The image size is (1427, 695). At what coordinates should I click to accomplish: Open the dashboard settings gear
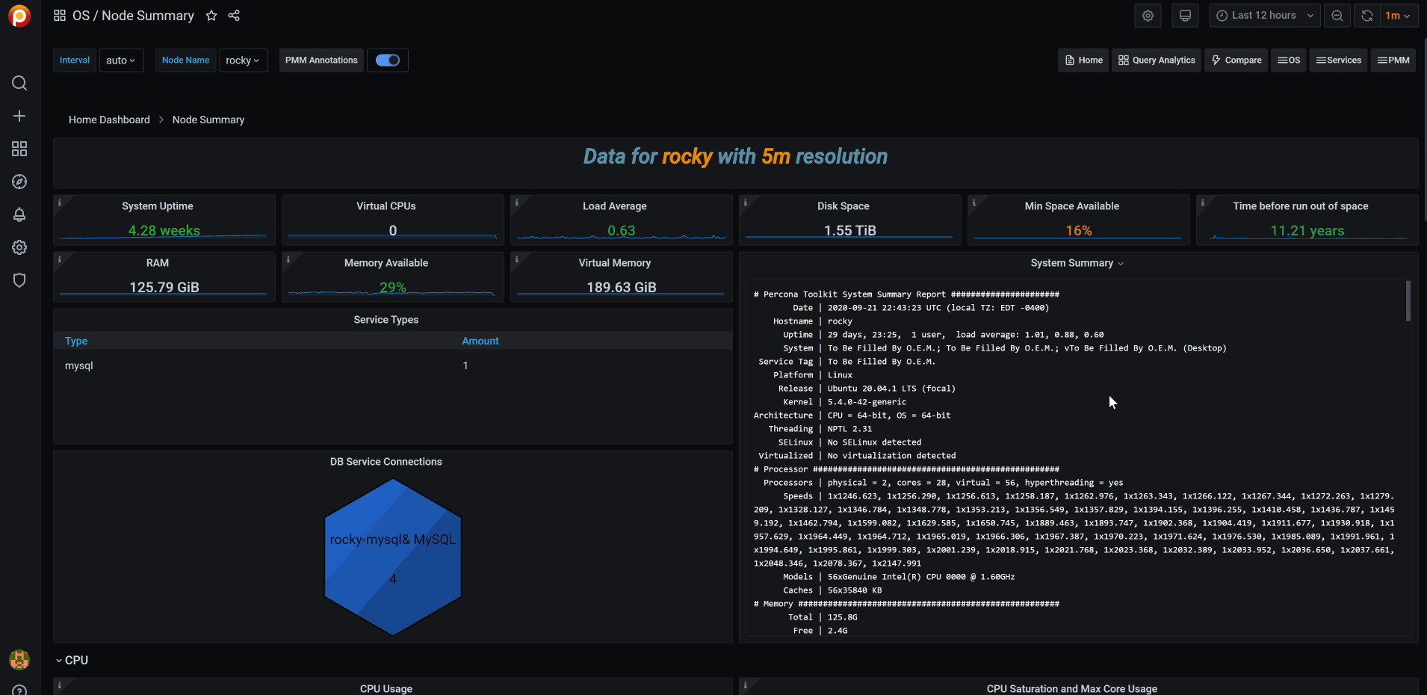tap(1148, 15)
